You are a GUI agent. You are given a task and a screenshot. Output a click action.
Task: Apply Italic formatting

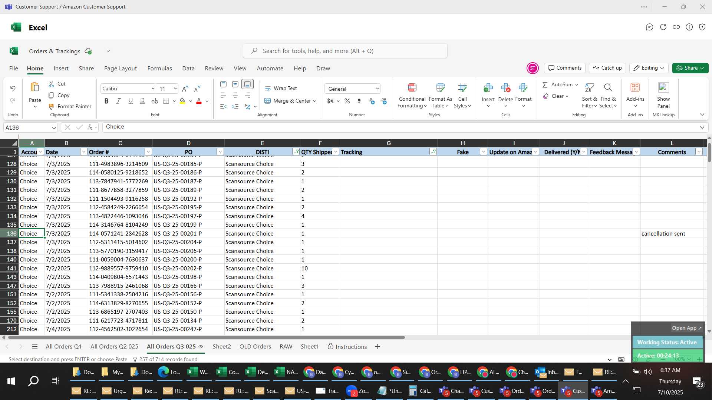(118, 101)
